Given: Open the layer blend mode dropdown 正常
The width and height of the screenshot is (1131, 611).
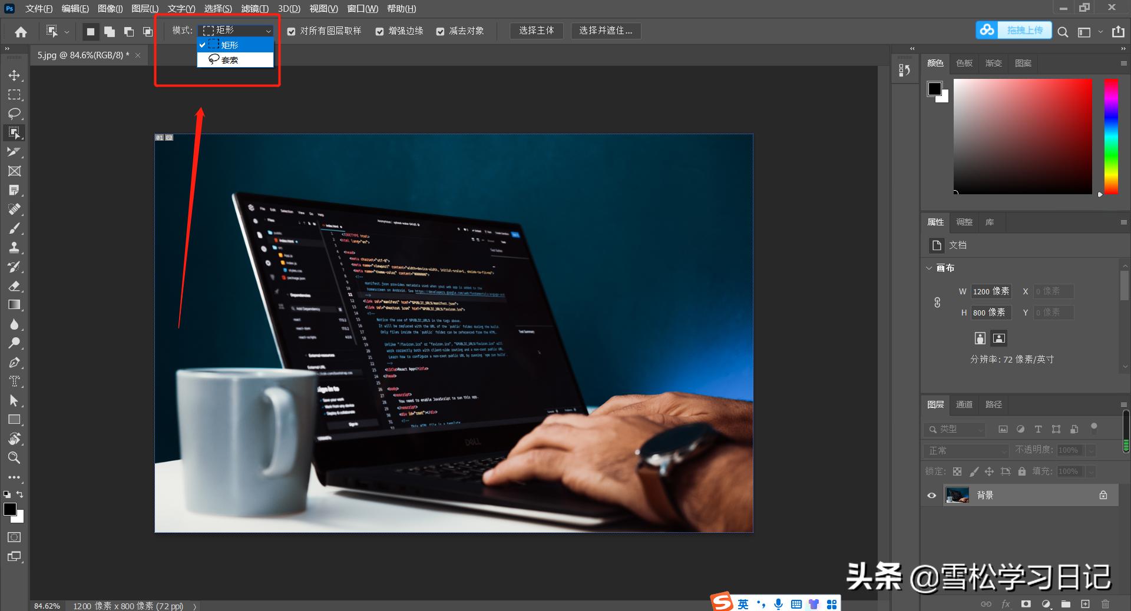Looking at the screenshot, I should (x=967, y=450).
